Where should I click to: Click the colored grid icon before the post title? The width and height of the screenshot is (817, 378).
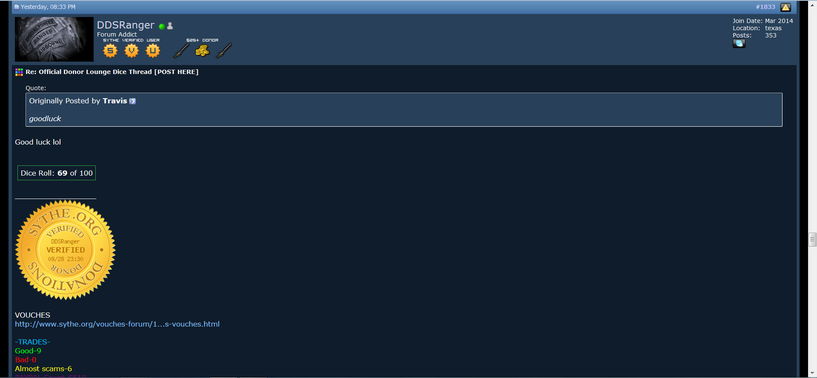[x=19, y=72]
